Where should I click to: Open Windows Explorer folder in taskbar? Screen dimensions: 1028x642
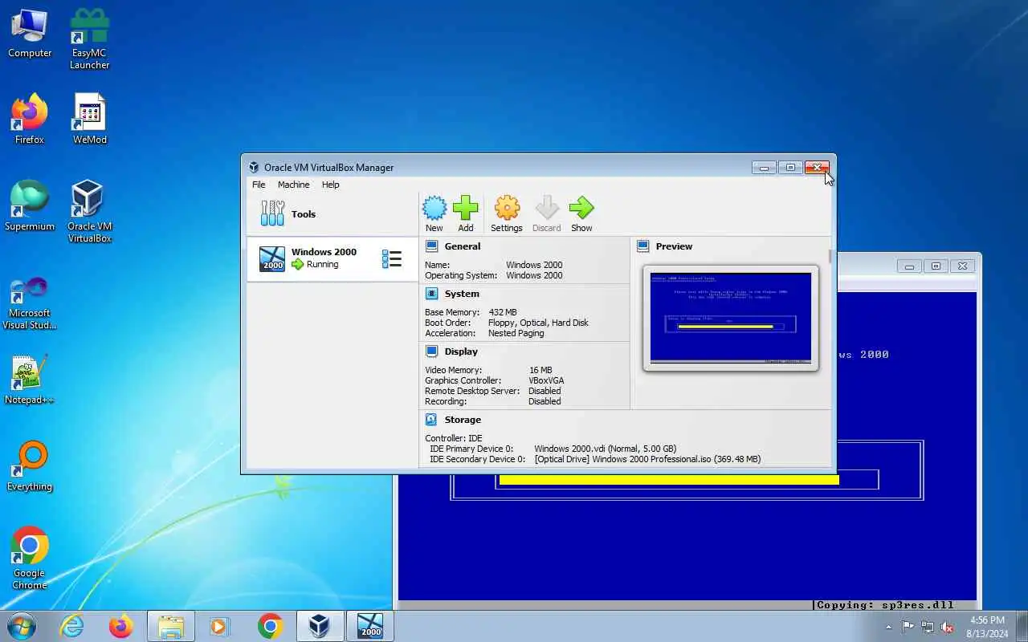click(171, 626)
